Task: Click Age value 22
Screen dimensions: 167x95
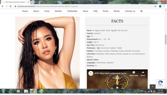Action: tap(92, 36)
